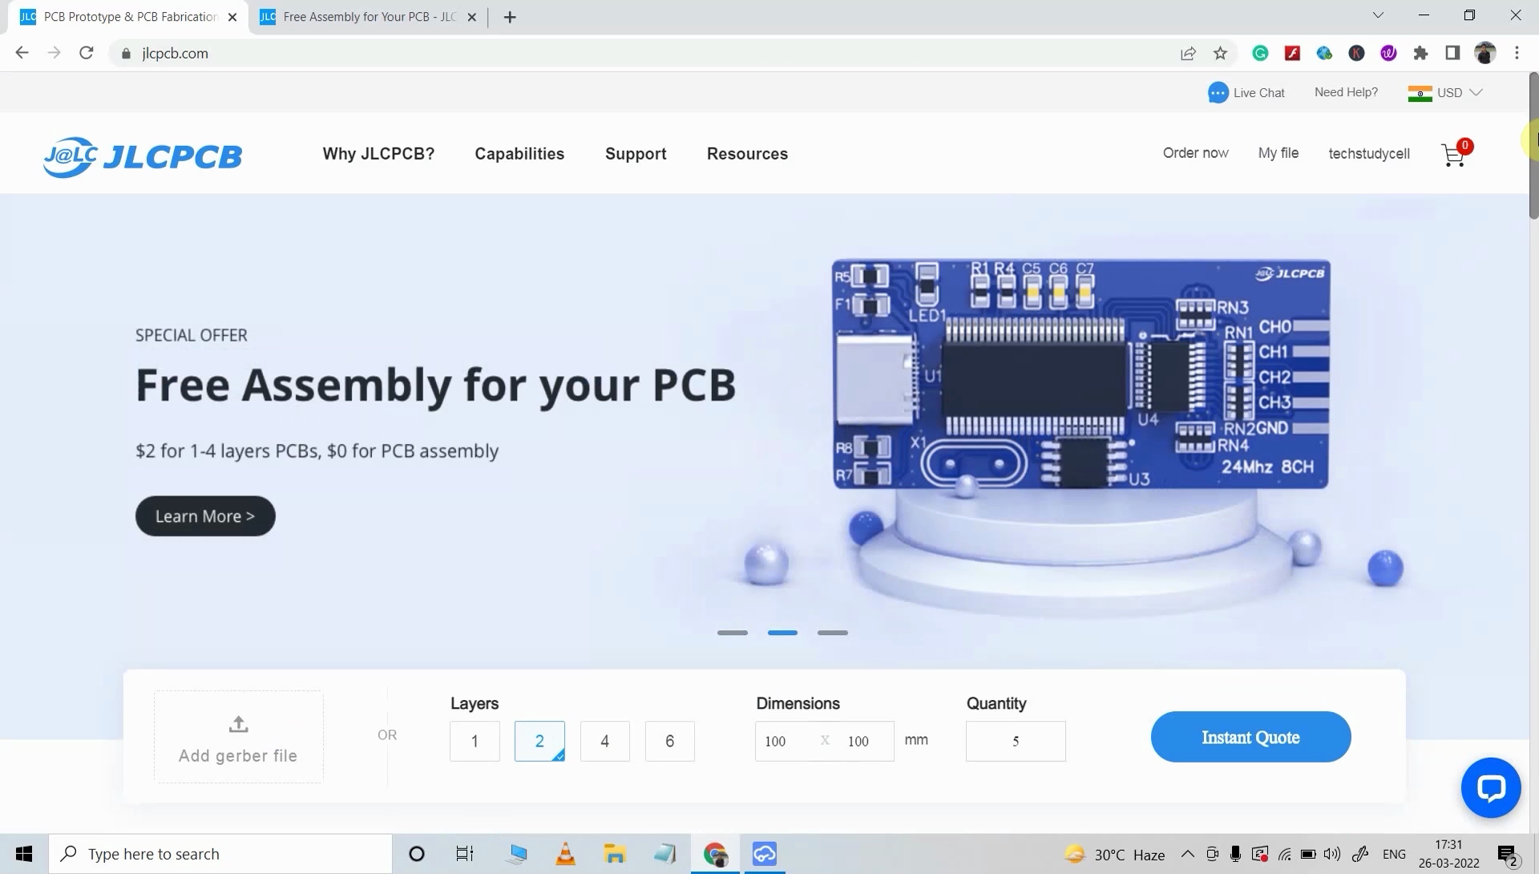Click the Capabilities menu tab
Image resolution: width=1539 pixels, height=874 pixels.
[x=519, y=153]
